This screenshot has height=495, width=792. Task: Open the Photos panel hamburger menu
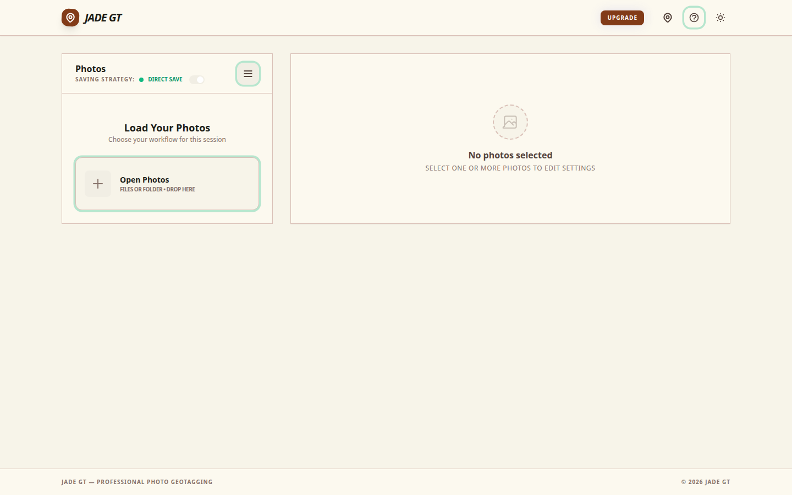248,74
